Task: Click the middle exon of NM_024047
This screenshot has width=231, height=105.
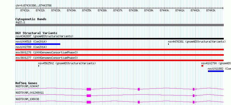Action: (x=139, y=89)
